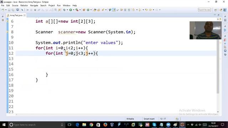Click the Previous Annotation icon
This screenshot has height=128, width=228.
(140, 10)
